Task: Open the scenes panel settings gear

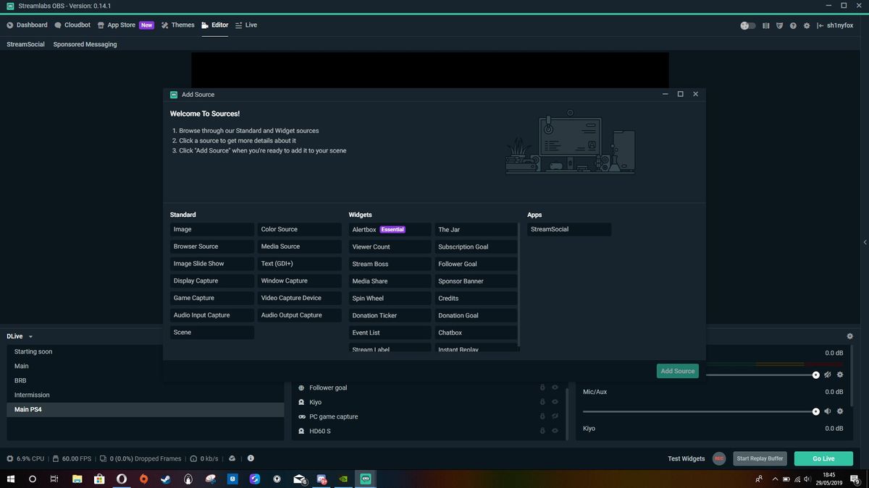Action: pyautogui.click(x=849, y=336)
